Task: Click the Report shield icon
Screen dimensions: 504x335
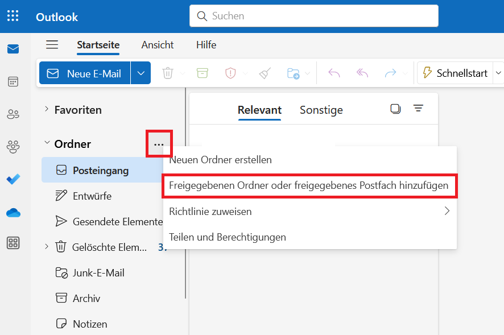Action: click(x=230, y=73)
